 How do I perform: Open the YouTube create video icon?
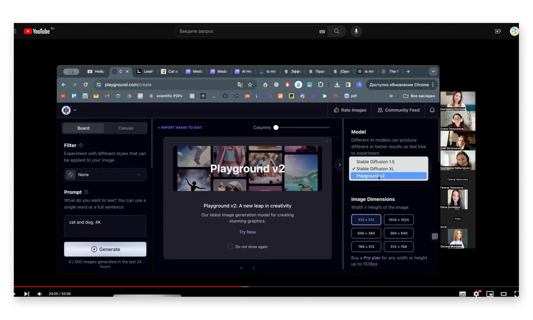click(498, 31)
